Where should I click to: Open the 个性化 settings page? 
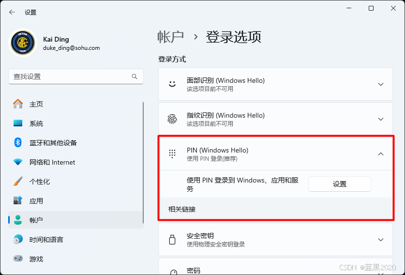76,182
